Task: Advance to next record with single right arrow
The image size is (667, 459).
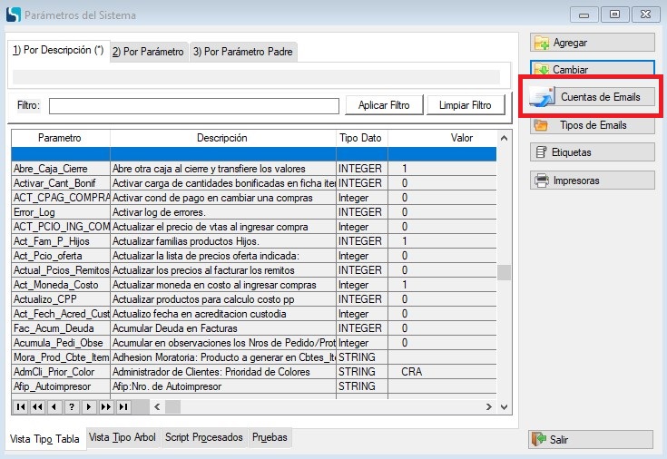Action: pos(89,406)
